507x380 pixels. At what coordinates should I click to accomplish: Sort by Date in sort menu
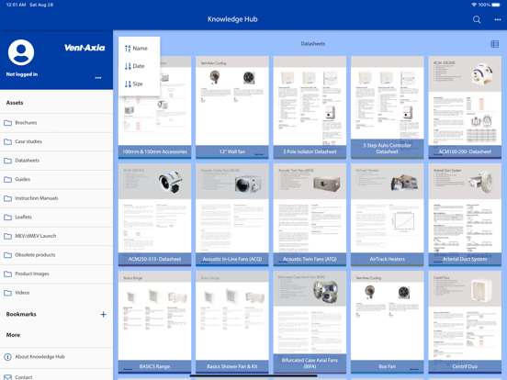[140, 66]
